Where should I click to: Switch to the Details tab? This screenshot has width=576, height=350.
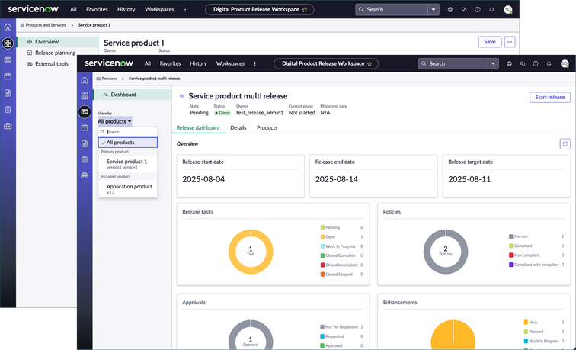point(238,127)
